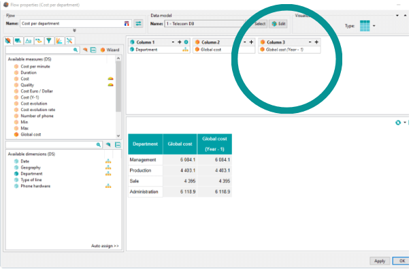This screenshot has height=269, width=411.
Task: Open the sorting/links tab icon
Action: (39, 41)
